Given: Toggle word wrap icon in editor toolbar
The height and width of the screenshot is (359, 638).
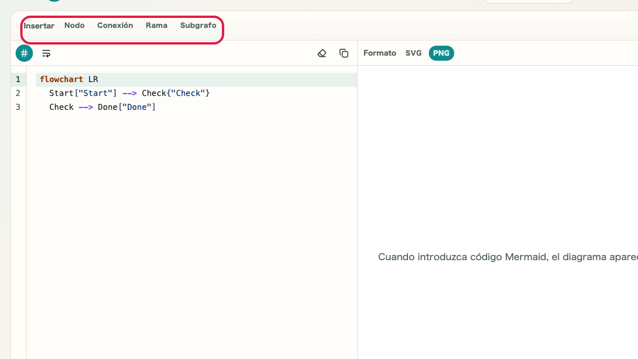Looking at the screenshot, I should tap(46, 53).
